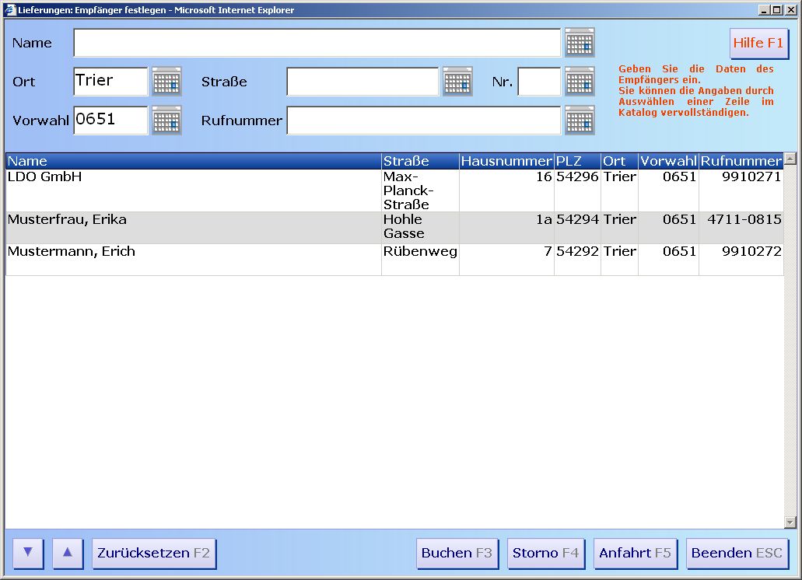This screenshot has height=580, width=802.
Task: Focus the Name input field
Action: [317, 44]
